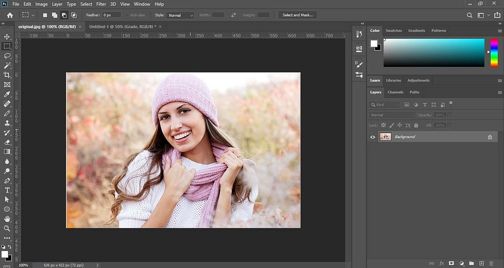Choose Intersect with Selection mode

[74, 15]
